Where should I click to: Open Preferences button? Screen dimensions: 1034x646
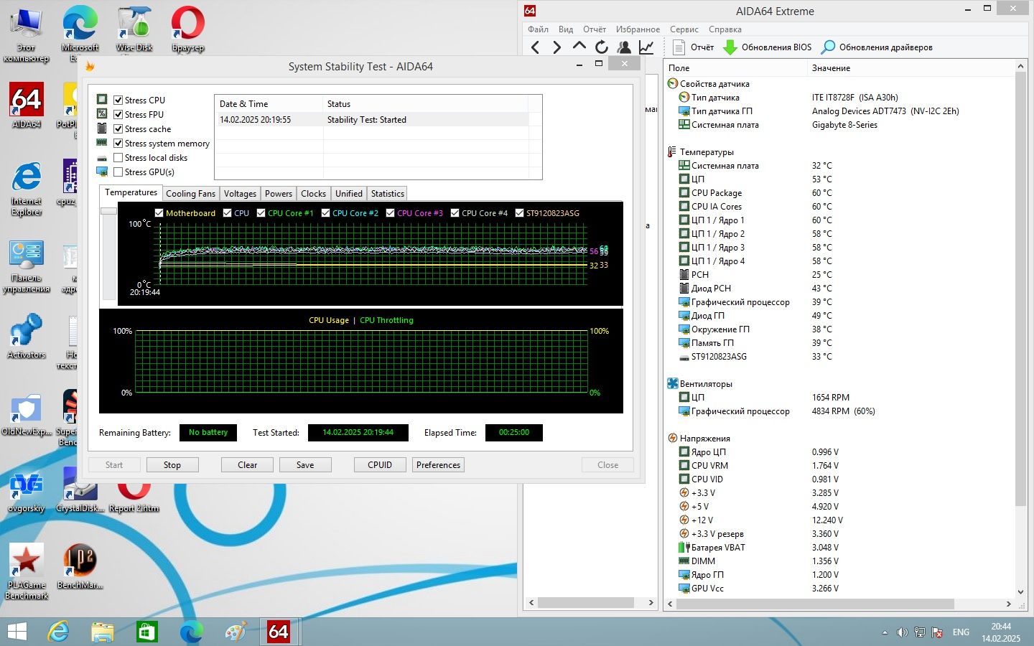[x=438, y=465]
